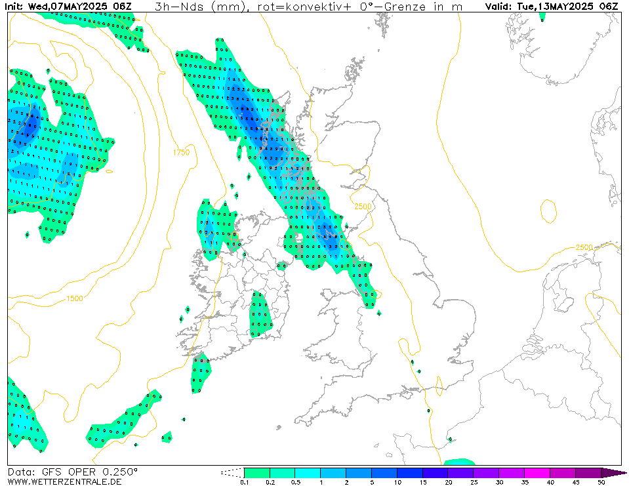This screenshot has width=629, height=486.
Task: Click the 20 legend tick label
Action: click(x=448, y=482)
